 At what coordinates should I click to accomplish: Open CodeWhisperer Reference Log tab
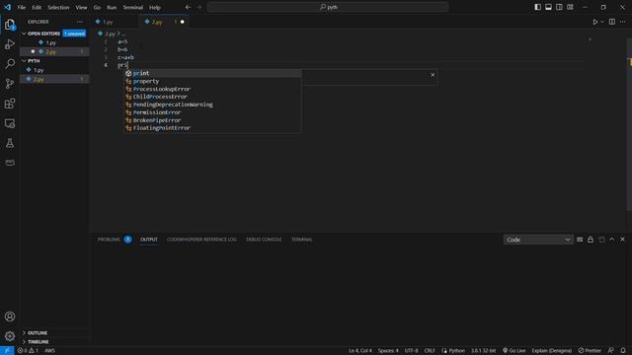click(x=201, y=240)
